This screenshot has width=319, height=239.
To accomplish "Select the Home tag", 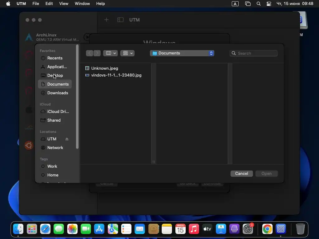I will tap(55, 175).
